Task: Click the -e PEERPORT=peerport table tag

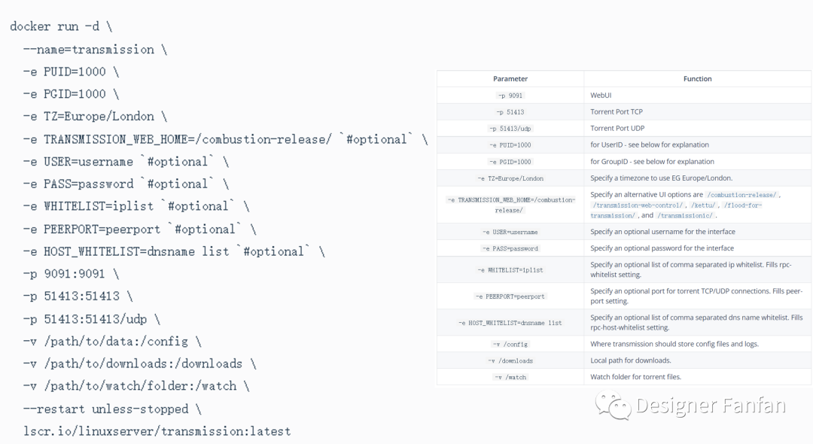Action: (510, 297)
